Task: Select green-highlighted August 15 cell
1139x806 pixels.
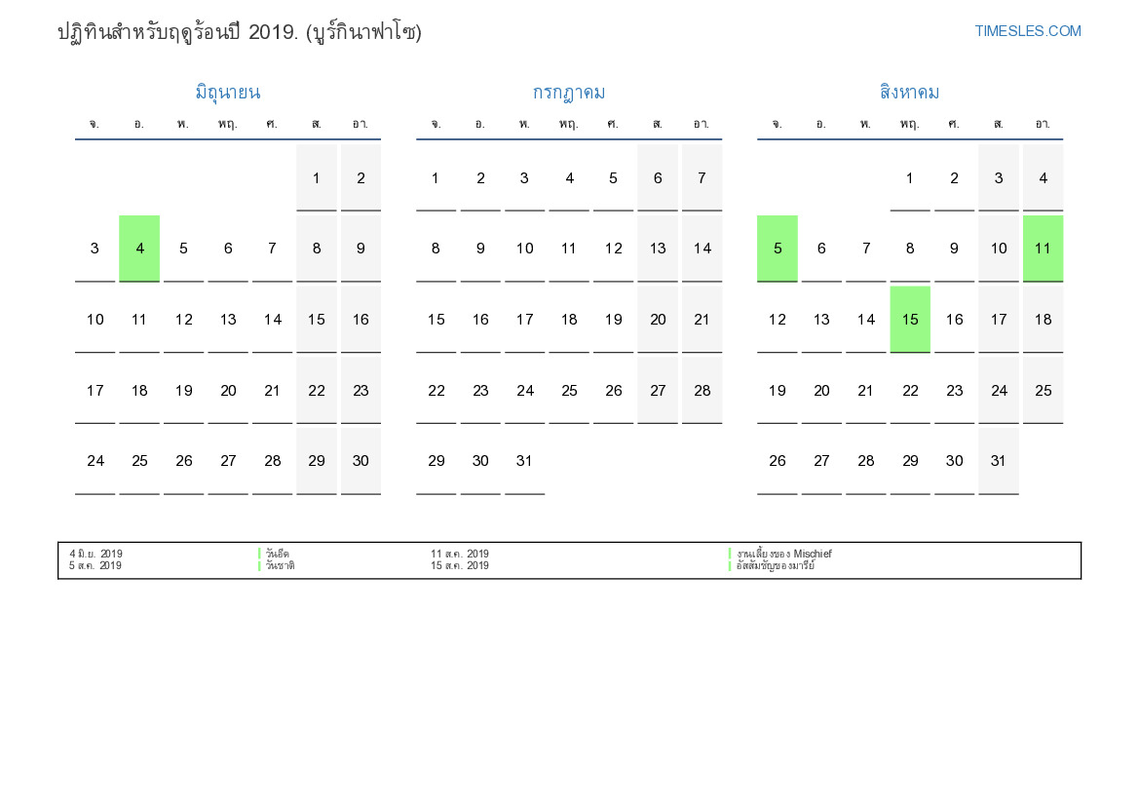Action: tap(910, 320)
